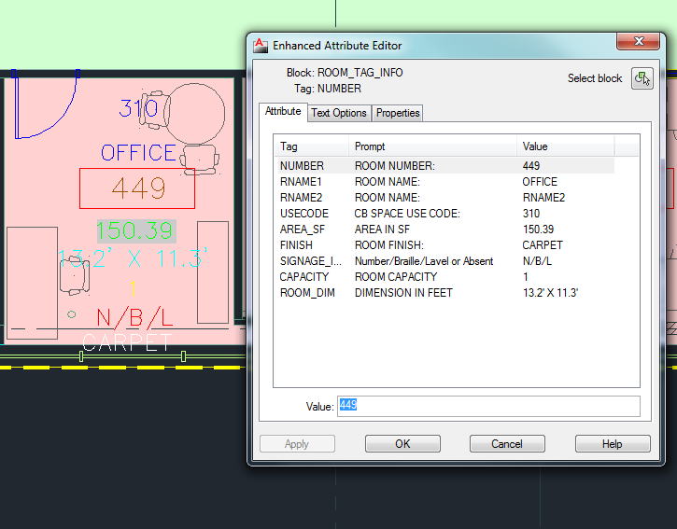Close the Enhanced Attribute Editor dialog

click(x=640, y=42)
